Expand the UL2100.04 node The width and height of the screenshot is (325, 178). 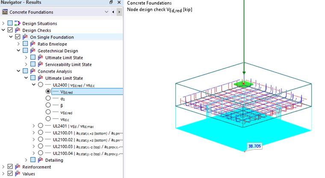tap(34, 153)
